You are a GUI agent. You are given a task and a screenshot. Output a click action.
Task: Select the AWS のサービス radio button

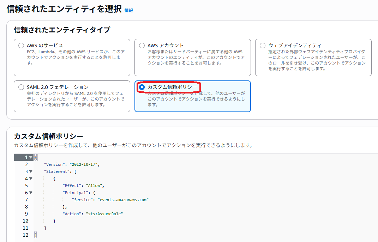(x=21, y=45)
